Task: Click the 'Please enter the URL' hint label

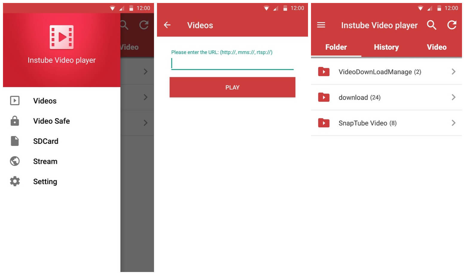Action: click(222, 52)
